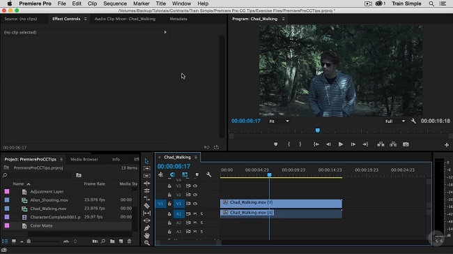Click the Lift button in Program monitor
Screen dimensions: 453x254
click(x=381, y=144)
